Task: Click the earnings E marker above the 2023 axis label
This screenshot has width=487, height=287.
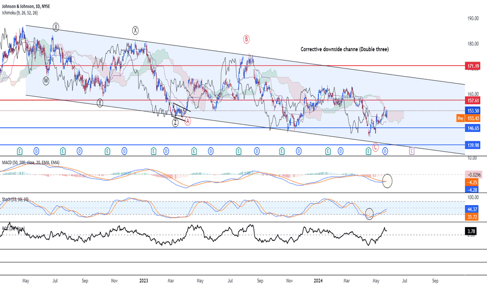Action: click(x=154, y=151)
